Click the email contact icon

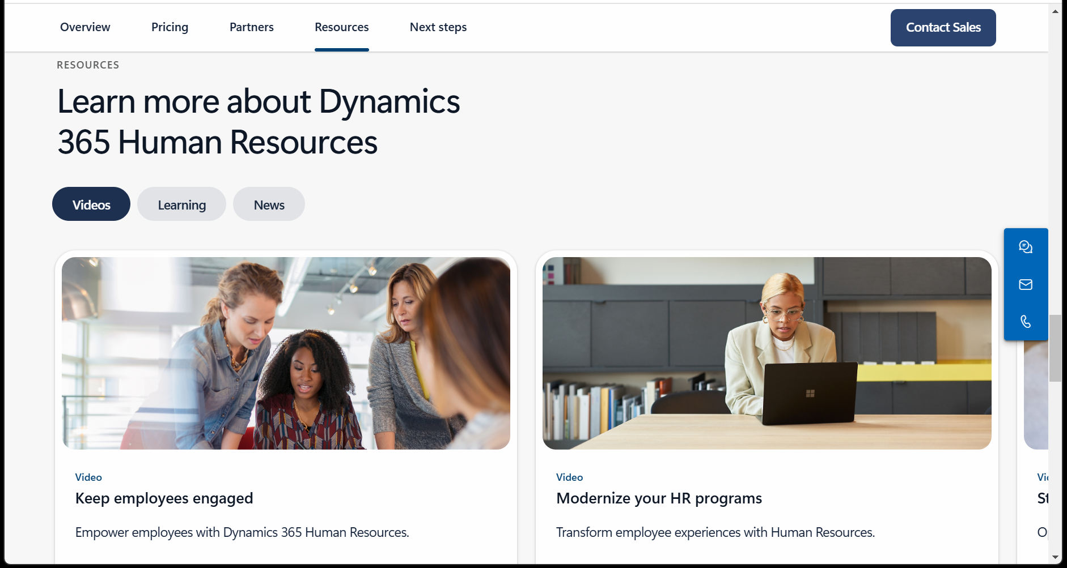pyautogui.click(x=1026, y=284)
